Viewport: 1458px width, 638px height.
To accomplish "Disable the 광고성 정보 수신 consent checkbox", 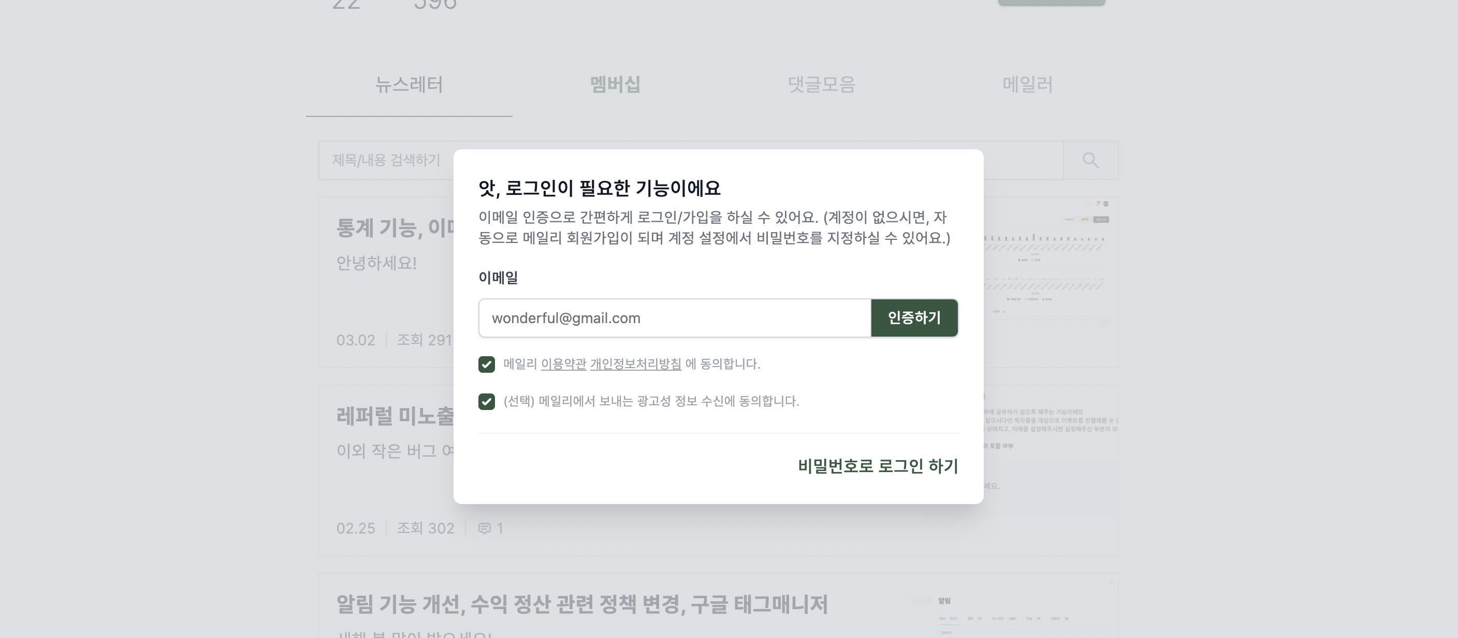I will coord(487,402).
